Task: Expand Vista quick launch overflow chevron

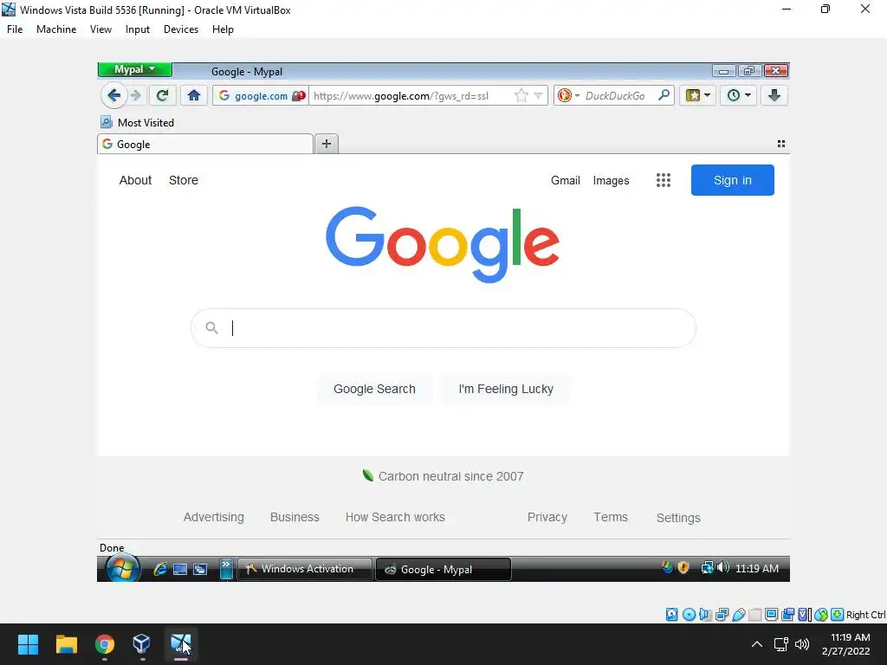Action: coord(226,569)
